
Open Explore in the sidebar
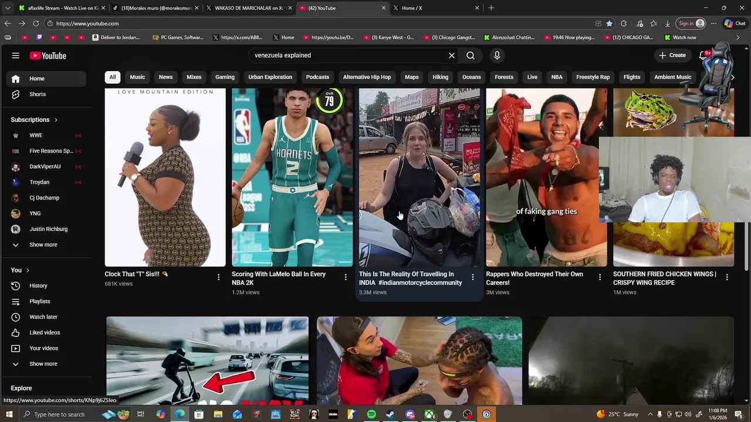click(21, 388)
